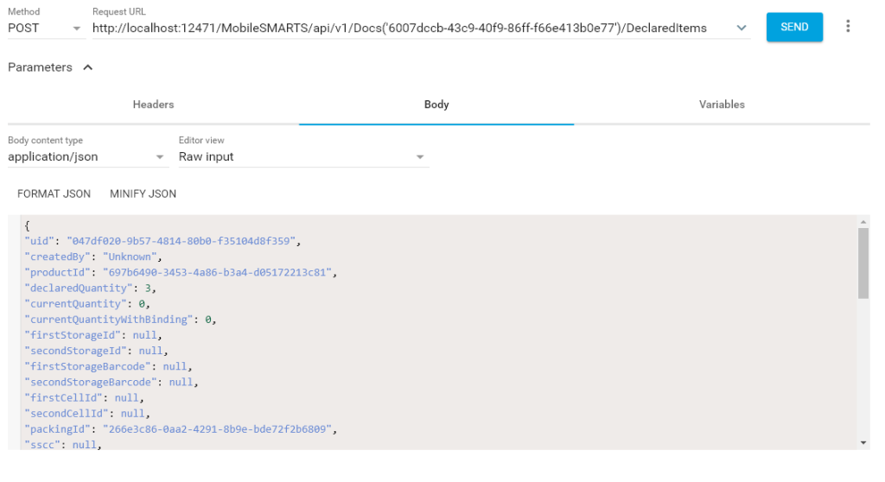Click the uid value in the JSON body
The image size is (885, 482).
coord(181,241)
